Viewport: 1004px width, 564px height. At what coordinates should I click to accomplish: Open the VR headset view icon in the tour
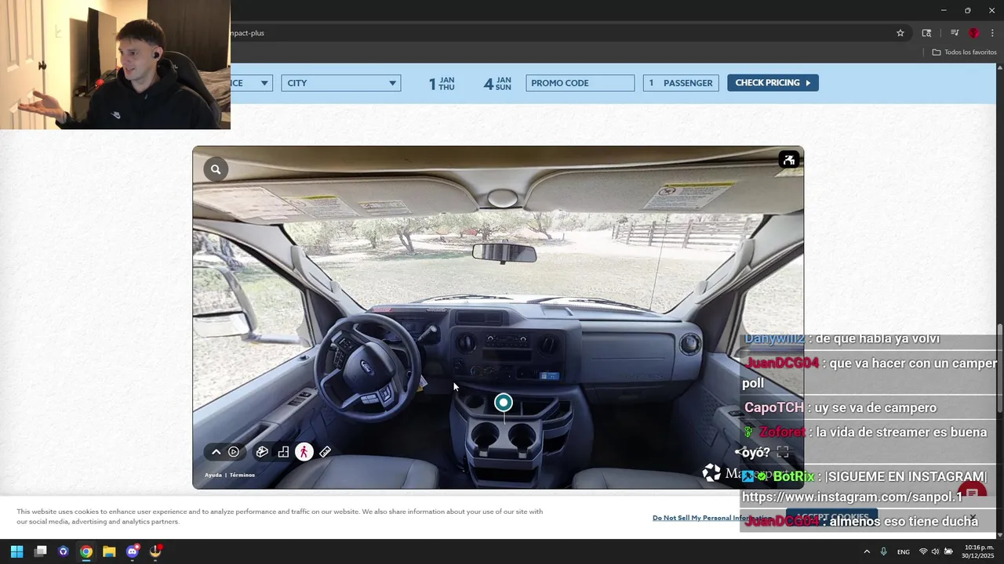[789, 160]
